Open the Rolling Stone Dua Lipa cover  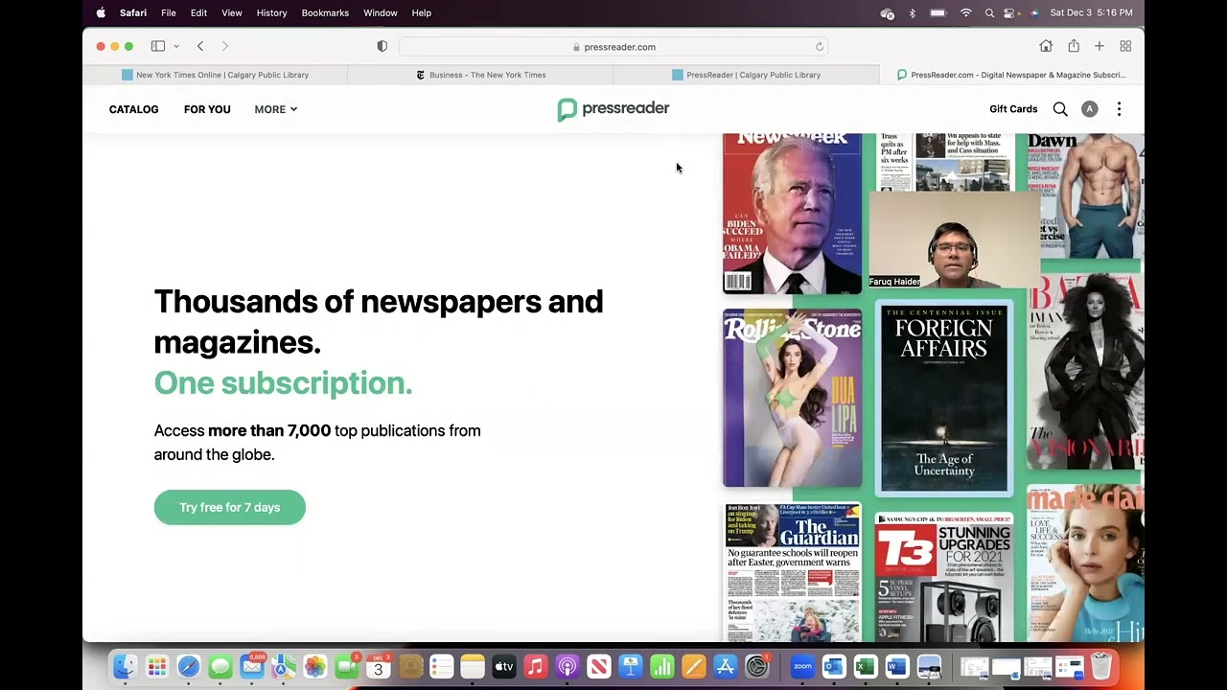[x=792, y=399]
